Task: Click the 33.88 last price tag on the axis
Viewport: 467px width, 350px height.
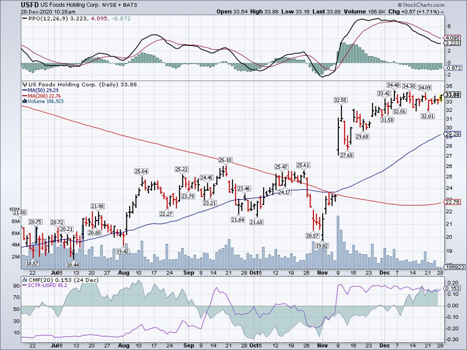Action: [452, 95]
